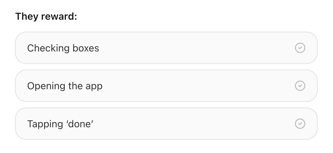
Task: Click the 'They reward:' heading text
Action: point(46,16)
